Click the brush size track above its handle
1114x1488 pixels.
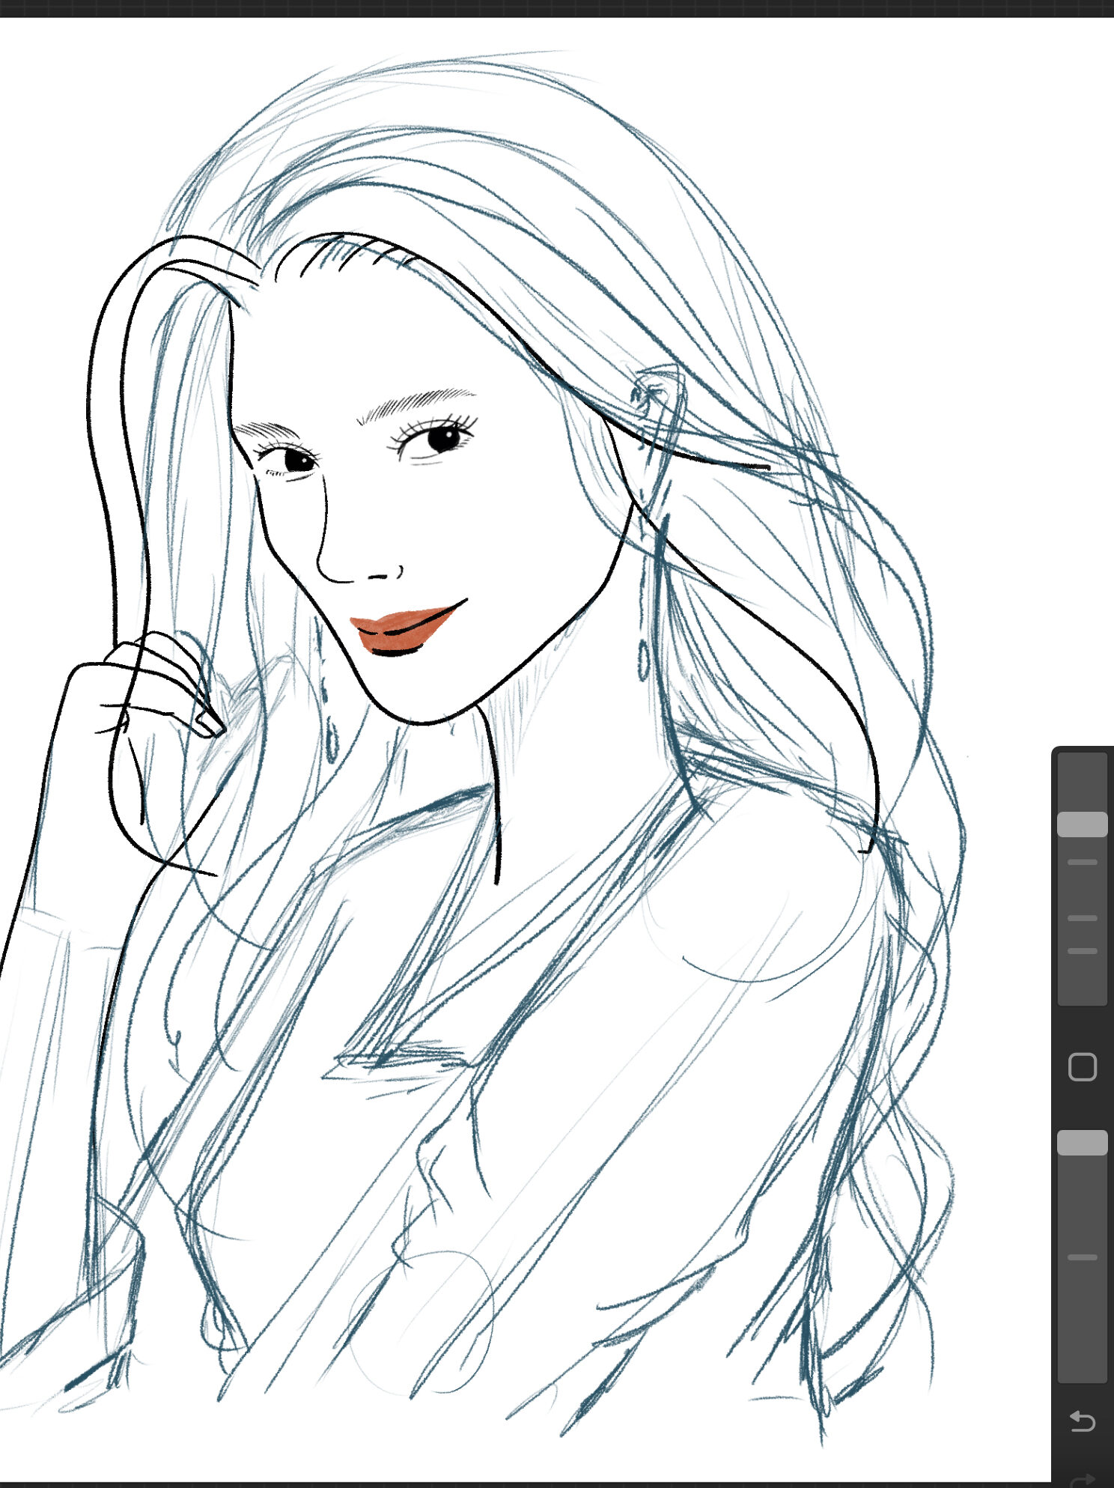tap(1082, 783)
